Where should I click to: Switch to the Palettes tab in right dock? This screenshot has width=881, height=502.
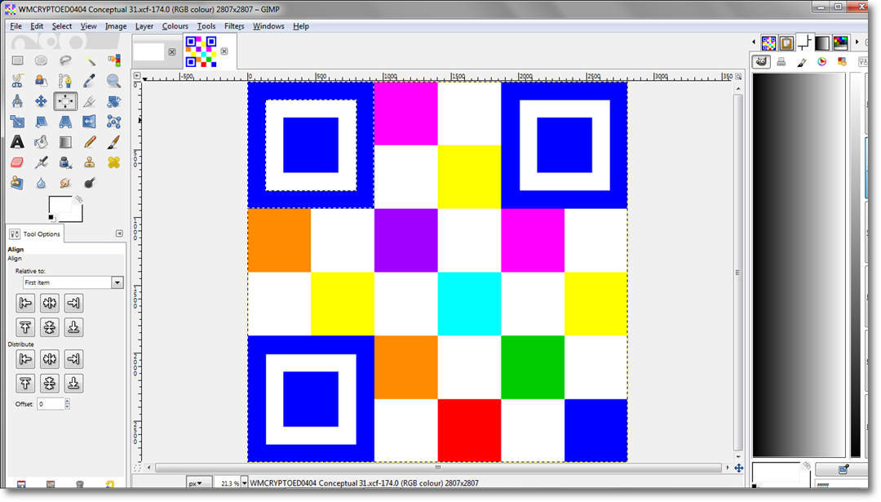pos(840,42)
